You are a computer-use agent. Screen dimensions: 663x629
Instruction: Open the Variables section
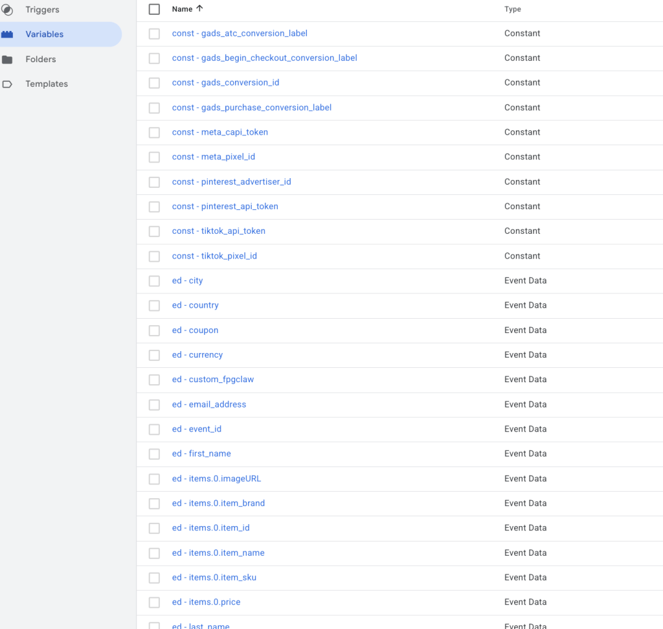(45, 34)
